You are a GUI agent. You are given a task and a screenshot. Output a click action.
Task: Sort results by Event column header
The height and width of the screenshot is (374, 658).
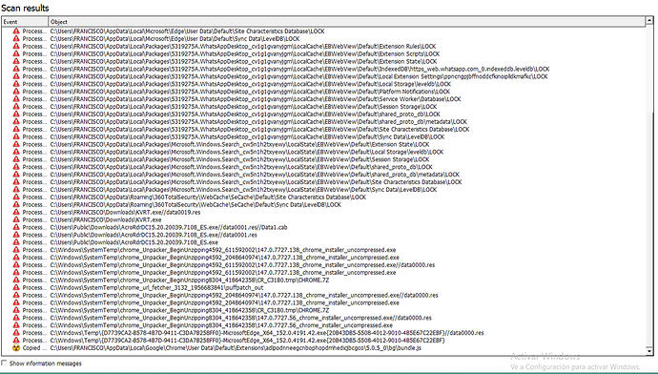pos(25,22)
